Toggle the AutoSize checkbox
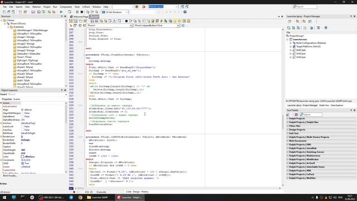 pos(22,130)
